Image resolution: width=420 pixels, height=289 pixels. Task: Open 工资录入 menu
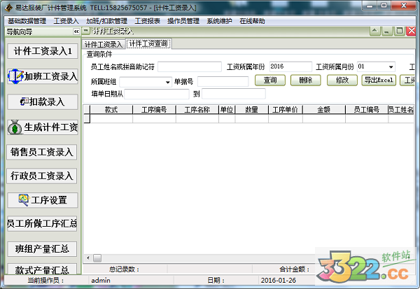tap(66, 21)
